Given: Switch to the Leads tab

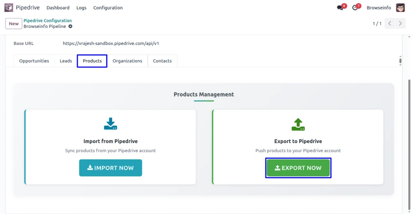Looking at the screenshot, I should click(x=66, y=61).
